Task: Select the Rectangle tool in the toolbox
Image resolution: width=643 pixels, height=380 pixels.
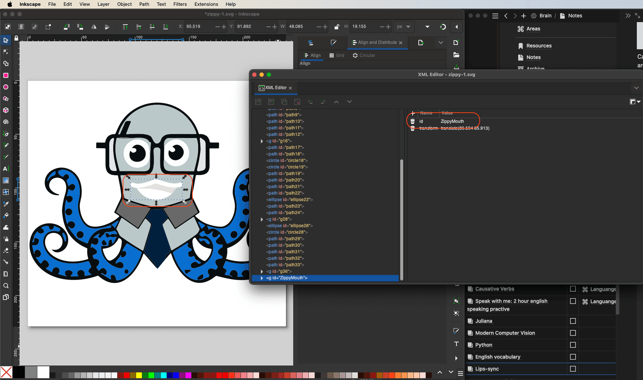Action: click(x=6, y=75)
